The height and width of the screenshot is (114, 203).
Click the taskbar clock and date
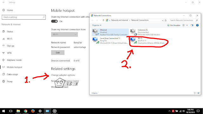coord(190,111)
